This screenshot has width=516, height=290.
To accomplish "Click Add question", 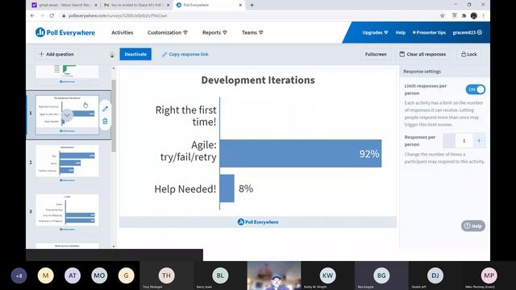I will point(56,54).
